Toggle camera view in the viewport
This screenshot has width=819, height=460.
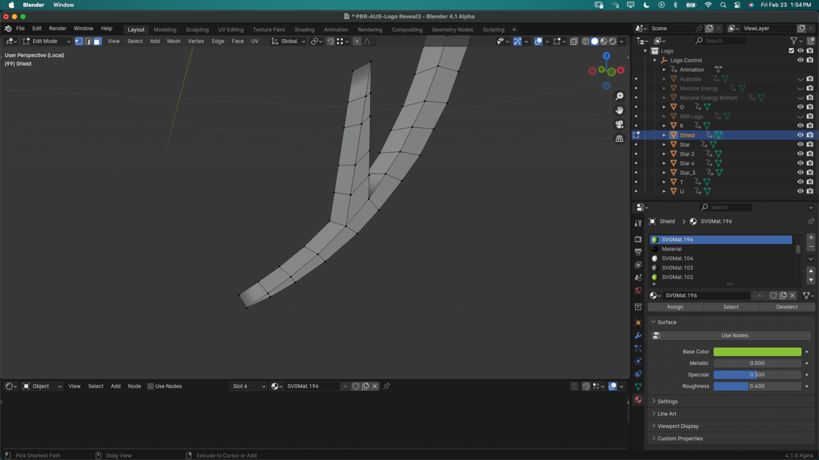pos(619,124)
